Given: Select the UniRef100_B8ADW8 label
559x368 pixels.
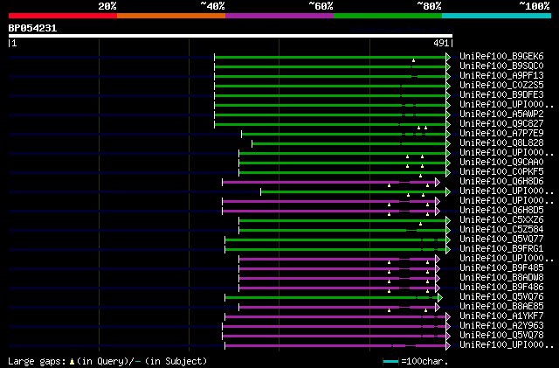Looking at the screenshot, I should pyautogui.click(x=501, y=278).
